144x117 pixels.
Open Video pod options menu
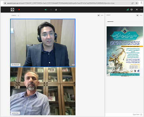click(x=102, y=15)
